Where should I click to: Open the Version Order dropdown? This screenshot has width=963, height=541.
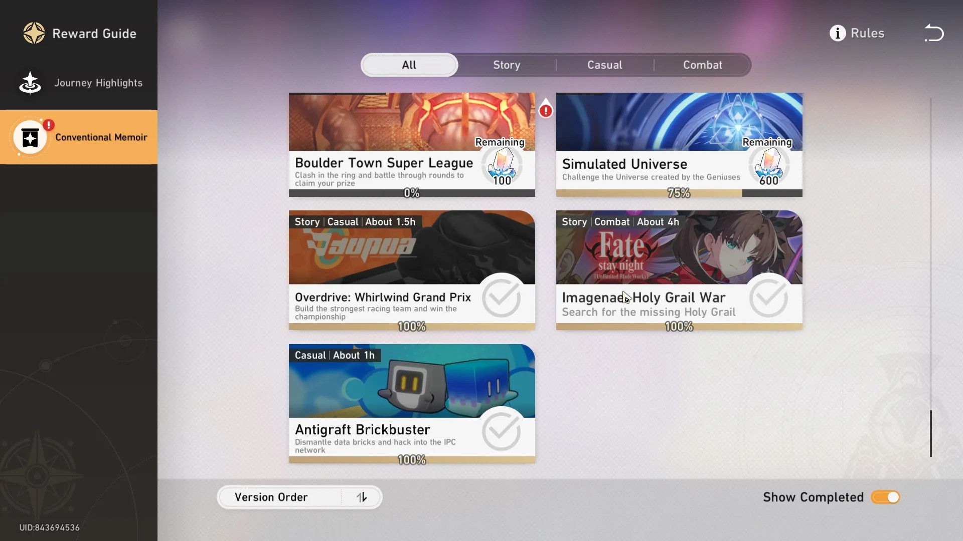click(x=299, y=497)
